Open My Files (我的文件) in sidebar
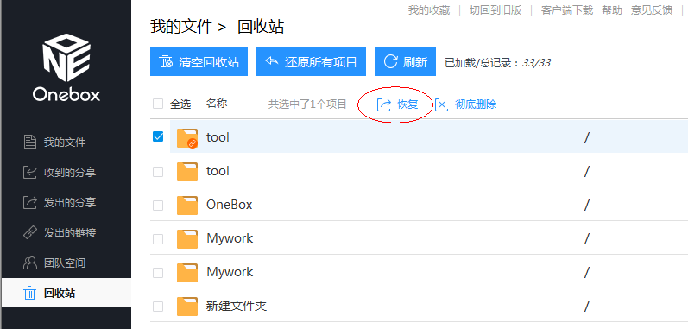Screen dimensions: 688x329 click(x=55, y=142)
